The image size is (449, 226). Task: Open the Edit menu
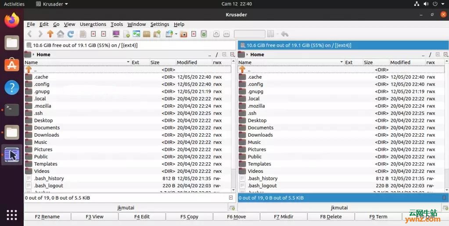(44, 24)
